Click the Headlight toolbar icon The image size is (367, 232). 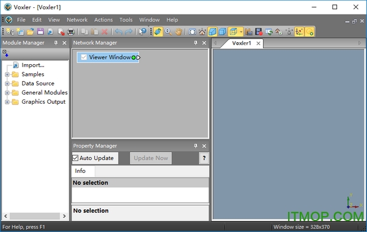pyautogui.click(x=289, y=32)
